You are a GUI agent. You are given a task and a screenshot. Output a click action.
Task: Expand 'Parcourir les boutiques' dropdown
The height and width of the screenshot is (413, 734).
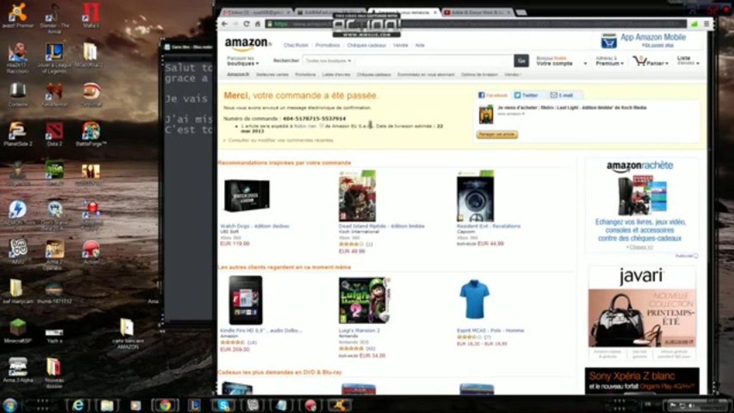(243, 61)
